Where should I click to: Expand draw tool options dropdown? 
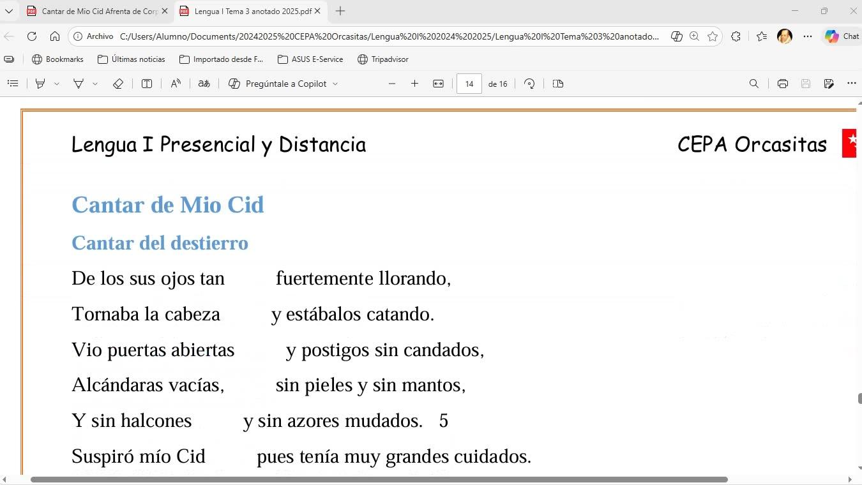click(95, 84)
